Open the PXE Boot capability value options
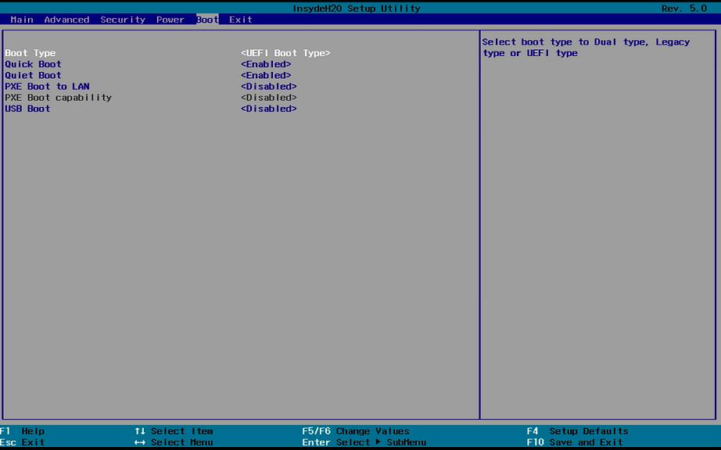The image size is (721, 450). point(269,98)
